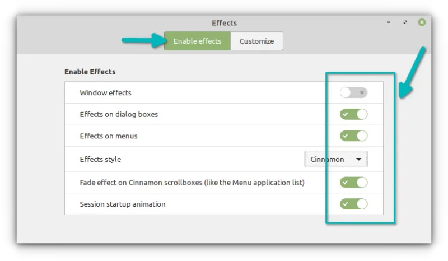The height and width of the screenshot is (261, 448).
Task: Click the Cinnamon text in the style combo box
Action: pyautogui.click(x=328, y=159)
